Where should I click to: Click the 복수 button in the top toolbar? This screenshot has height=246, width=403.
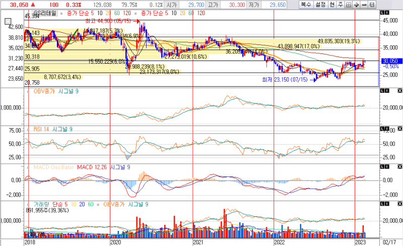click(x=306, y=5)
